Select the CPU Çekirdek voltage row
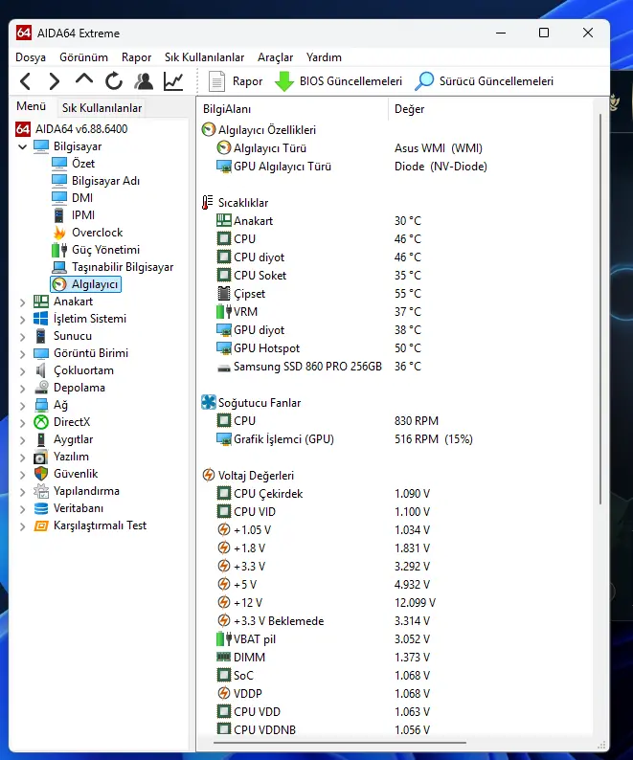Image resolution: width=633 pixels, height=760 pixels. (396, 494)
